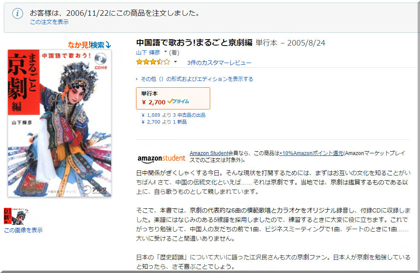Click the CD付き disc icon on book cover

point(101,59)
